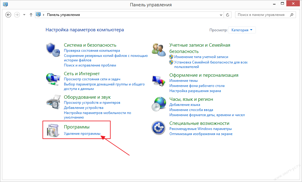Viewport: 302px width, 182px height.
Task: Open the Сеть и Интернет category
Action: tap(82, 74)
